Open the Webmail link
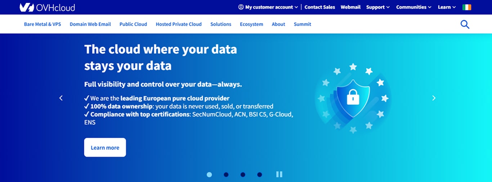 [x=350, y=7]
